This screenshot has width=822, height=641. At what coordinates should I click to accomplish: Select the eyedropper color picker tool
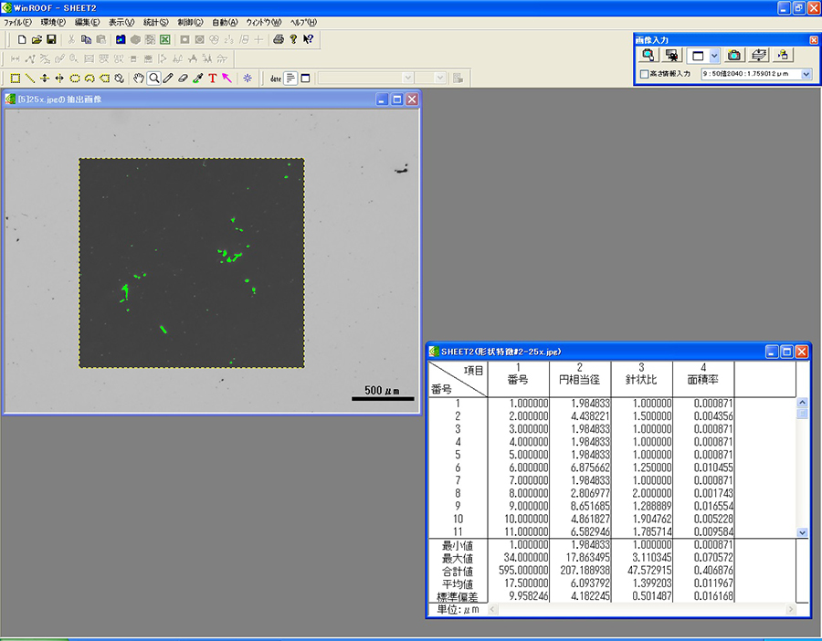(x=197, y=79)
